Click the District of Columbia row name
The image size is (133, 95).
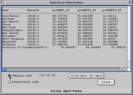pos(19,47)
